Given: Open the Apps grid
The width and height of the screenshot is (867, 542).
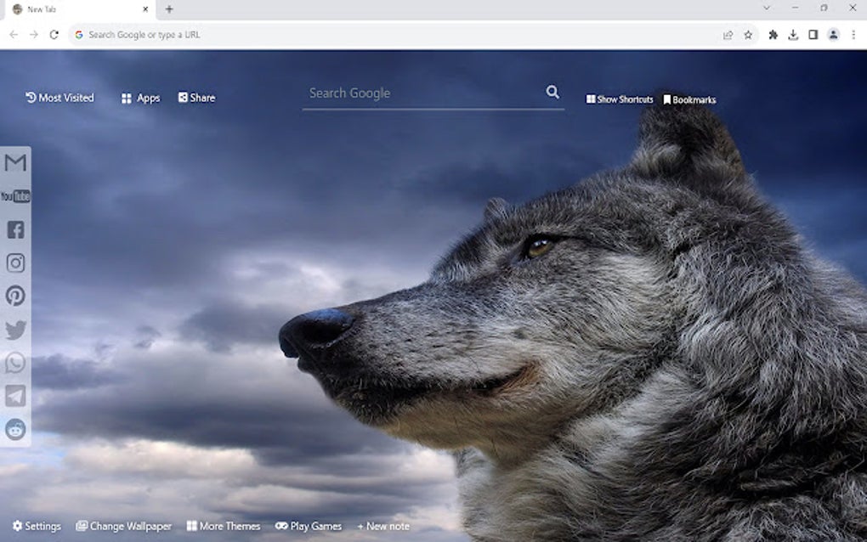Looking at the screenshot, I should tap(139, 97).
